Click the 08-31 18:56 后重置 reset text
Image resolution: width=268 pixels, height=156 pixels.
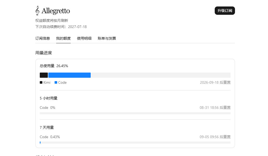[215, 108]
